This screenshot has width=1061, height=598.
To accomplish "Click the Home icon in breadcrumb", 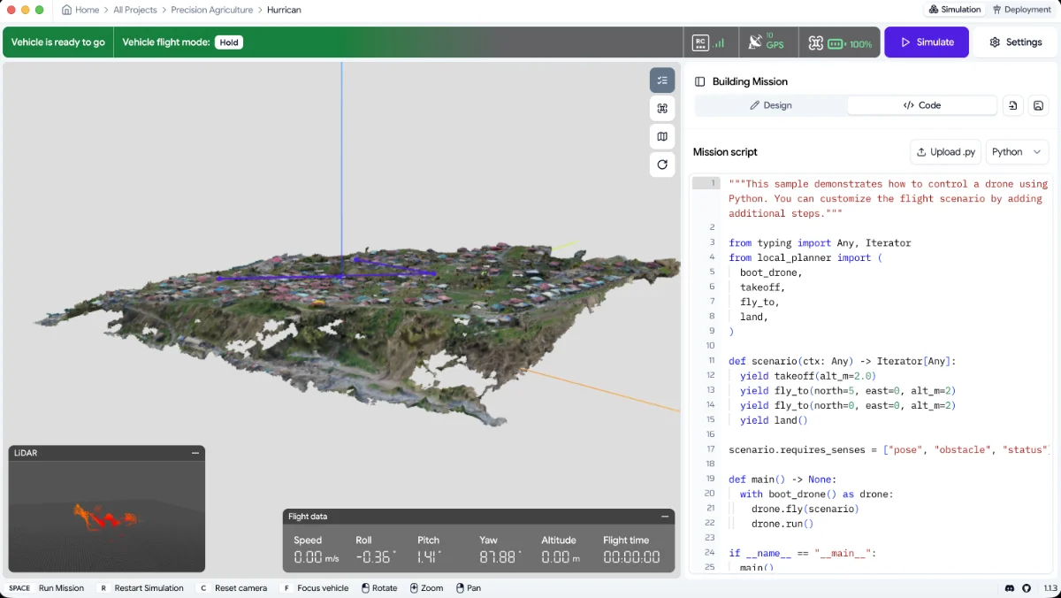I will (x=66, y=10).
